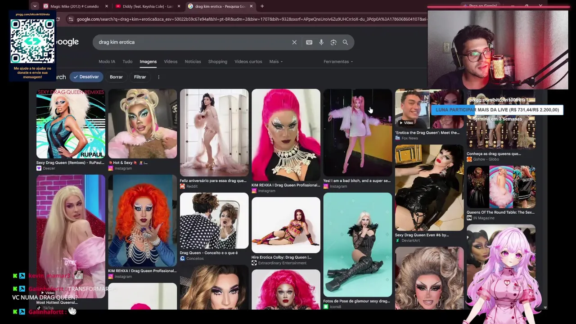Click the Extraordinary Entertainment source icon
This screenshot has height=324, width=576.
[254, 263]
